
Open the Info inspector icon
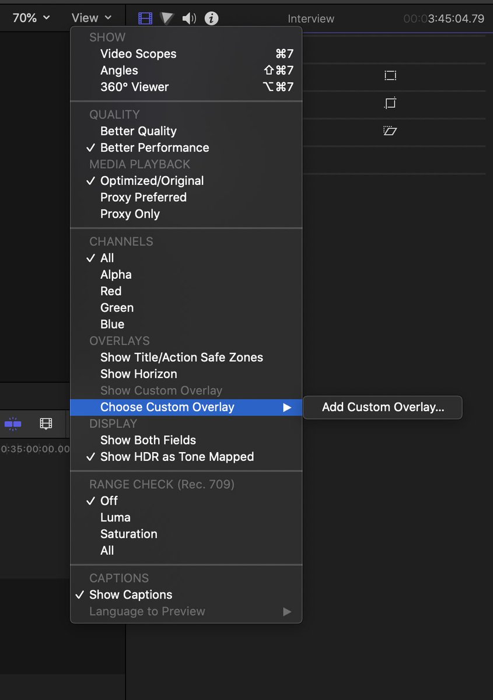(x=211, y=18)
